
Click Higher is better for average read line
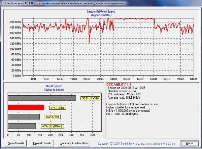pyautogui.click(x=126, y=107)
